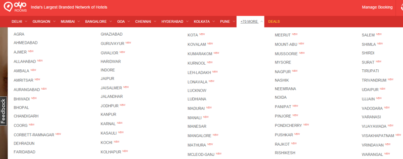
Task: Choose Meerut city link
Action: pyautogui.click(x=283, y=35)
